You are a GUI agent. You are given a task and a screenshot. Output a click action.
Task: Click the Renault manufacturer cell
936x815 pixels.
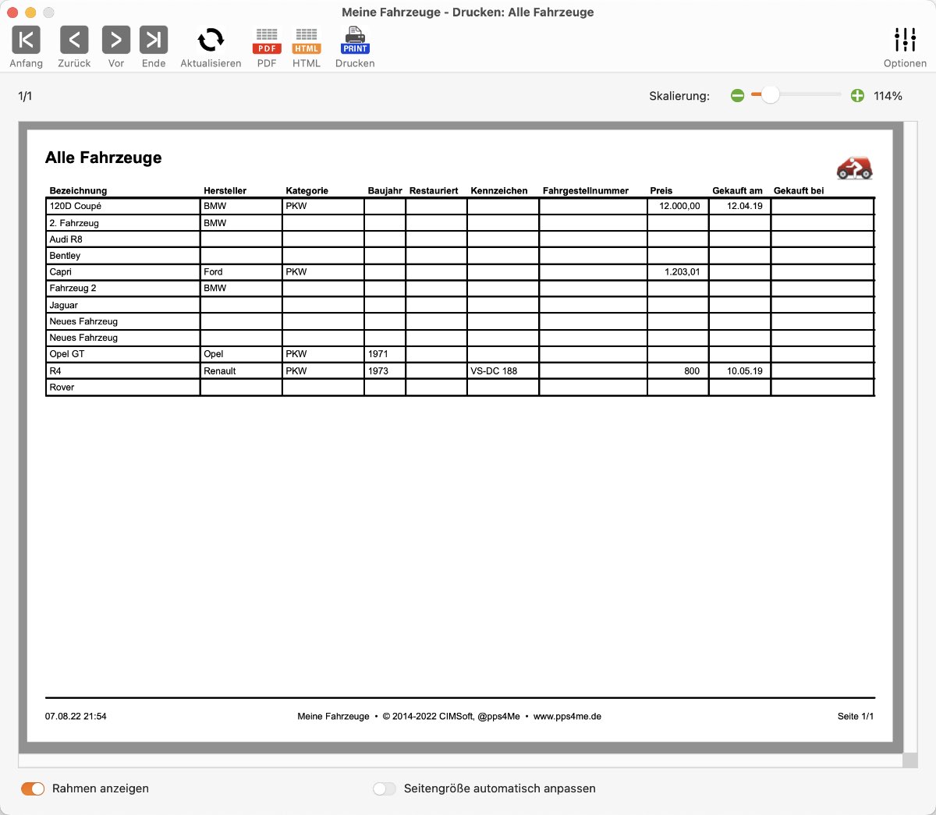[x=241, y=371]
